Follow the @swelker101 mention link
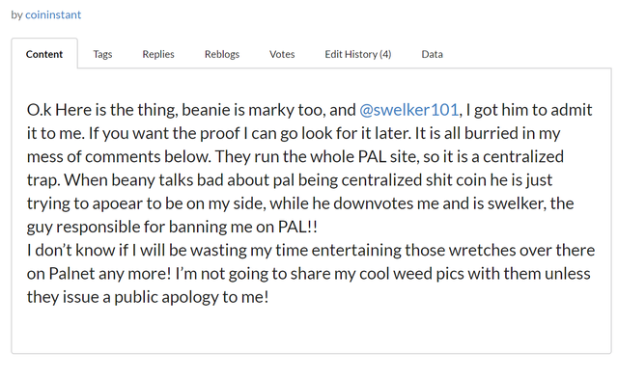The height and width of the screenshot is (378, 618). click(x=409, y=110)
